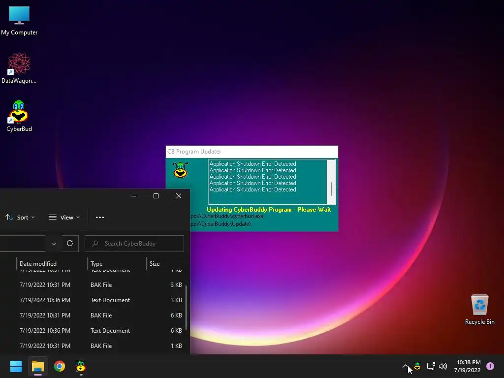The height and width of the screenshot is (378, 504).
Task: Select the Recycle Bin desktop icon
Action: [479, 310]
